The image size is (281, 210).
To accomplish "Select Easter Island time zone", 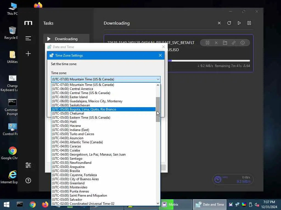I will [103, 97].
